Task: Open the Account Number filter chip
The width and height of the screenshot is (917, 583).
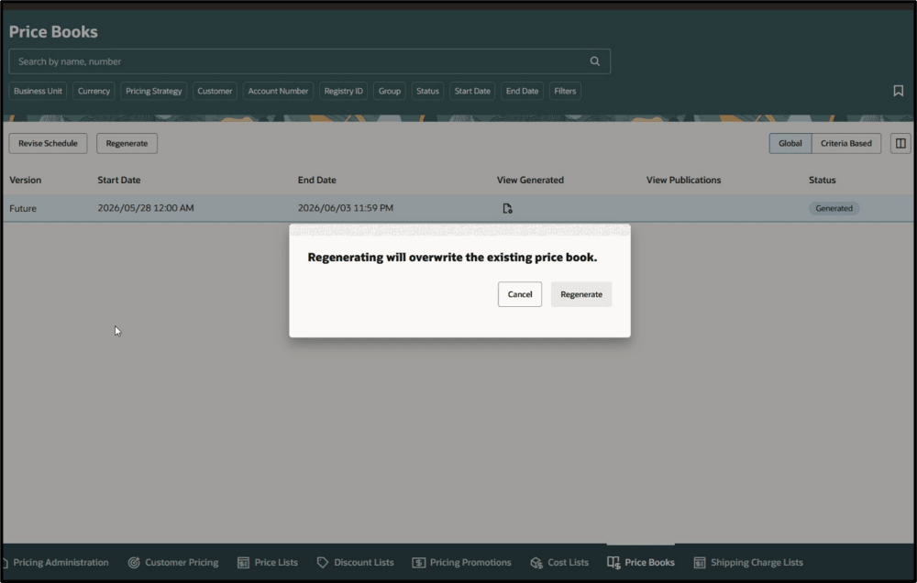Action: pyautogui.click(x=278, y=91)
